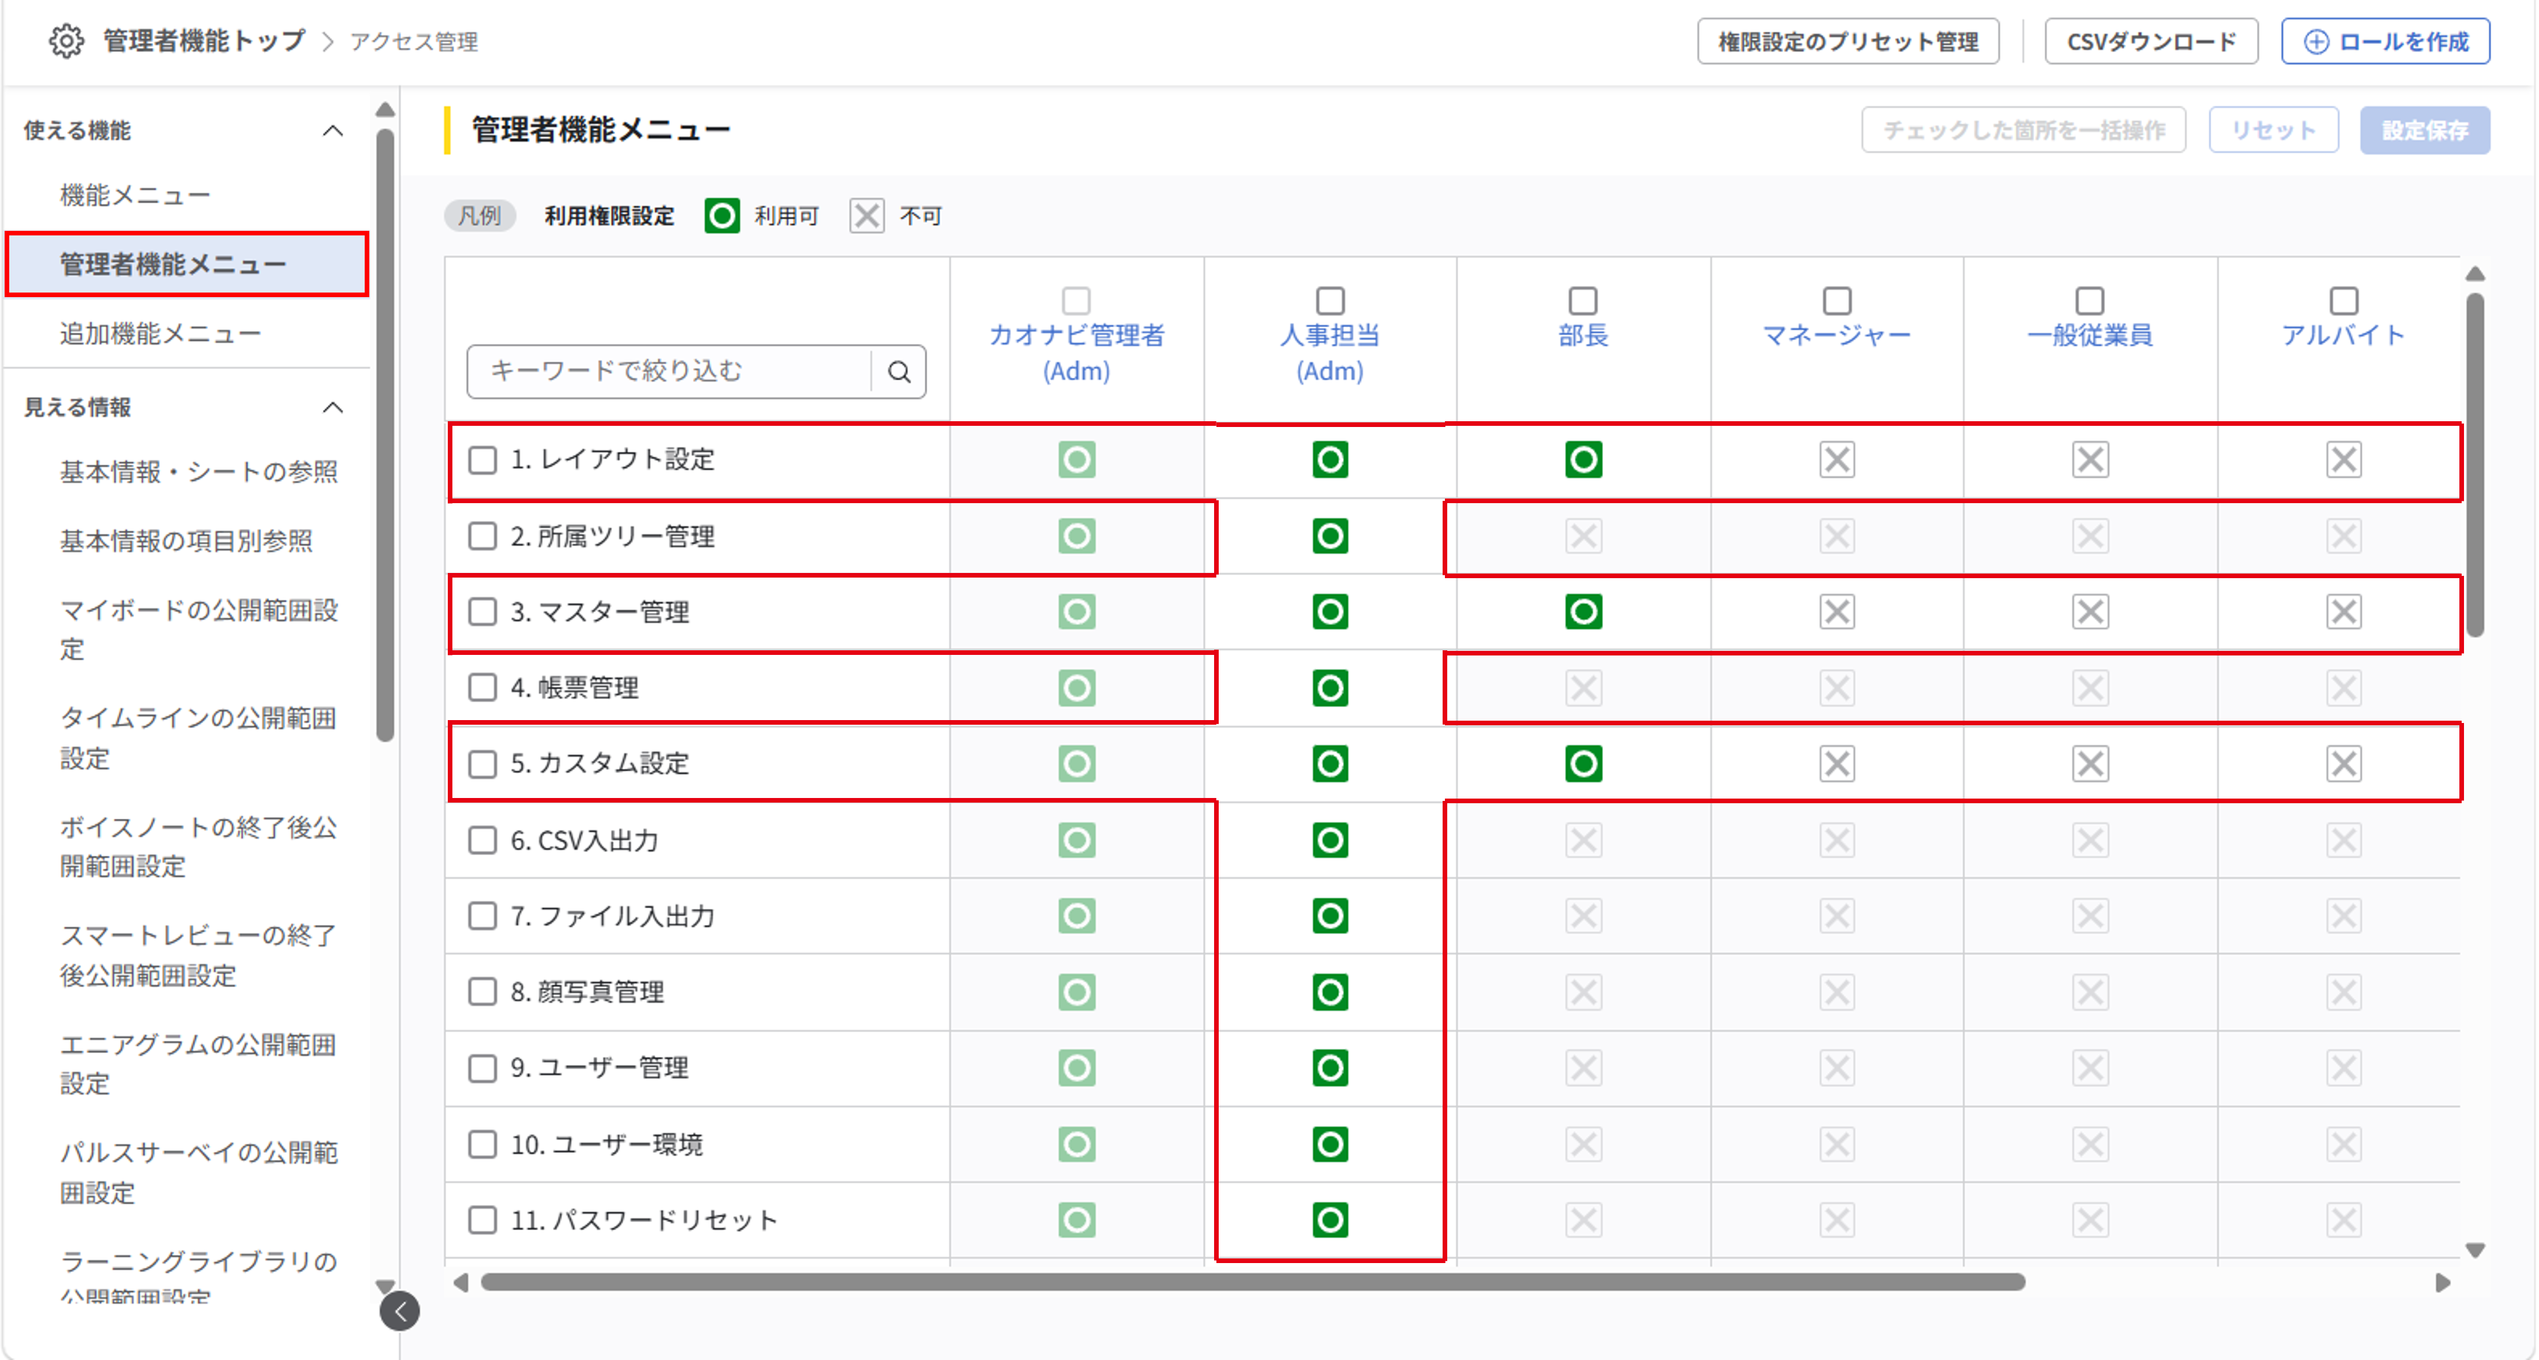Screen dimensions: 2539x1360
Task: Click sidebar scrollbar up arrow
Action: click(385, 110)
